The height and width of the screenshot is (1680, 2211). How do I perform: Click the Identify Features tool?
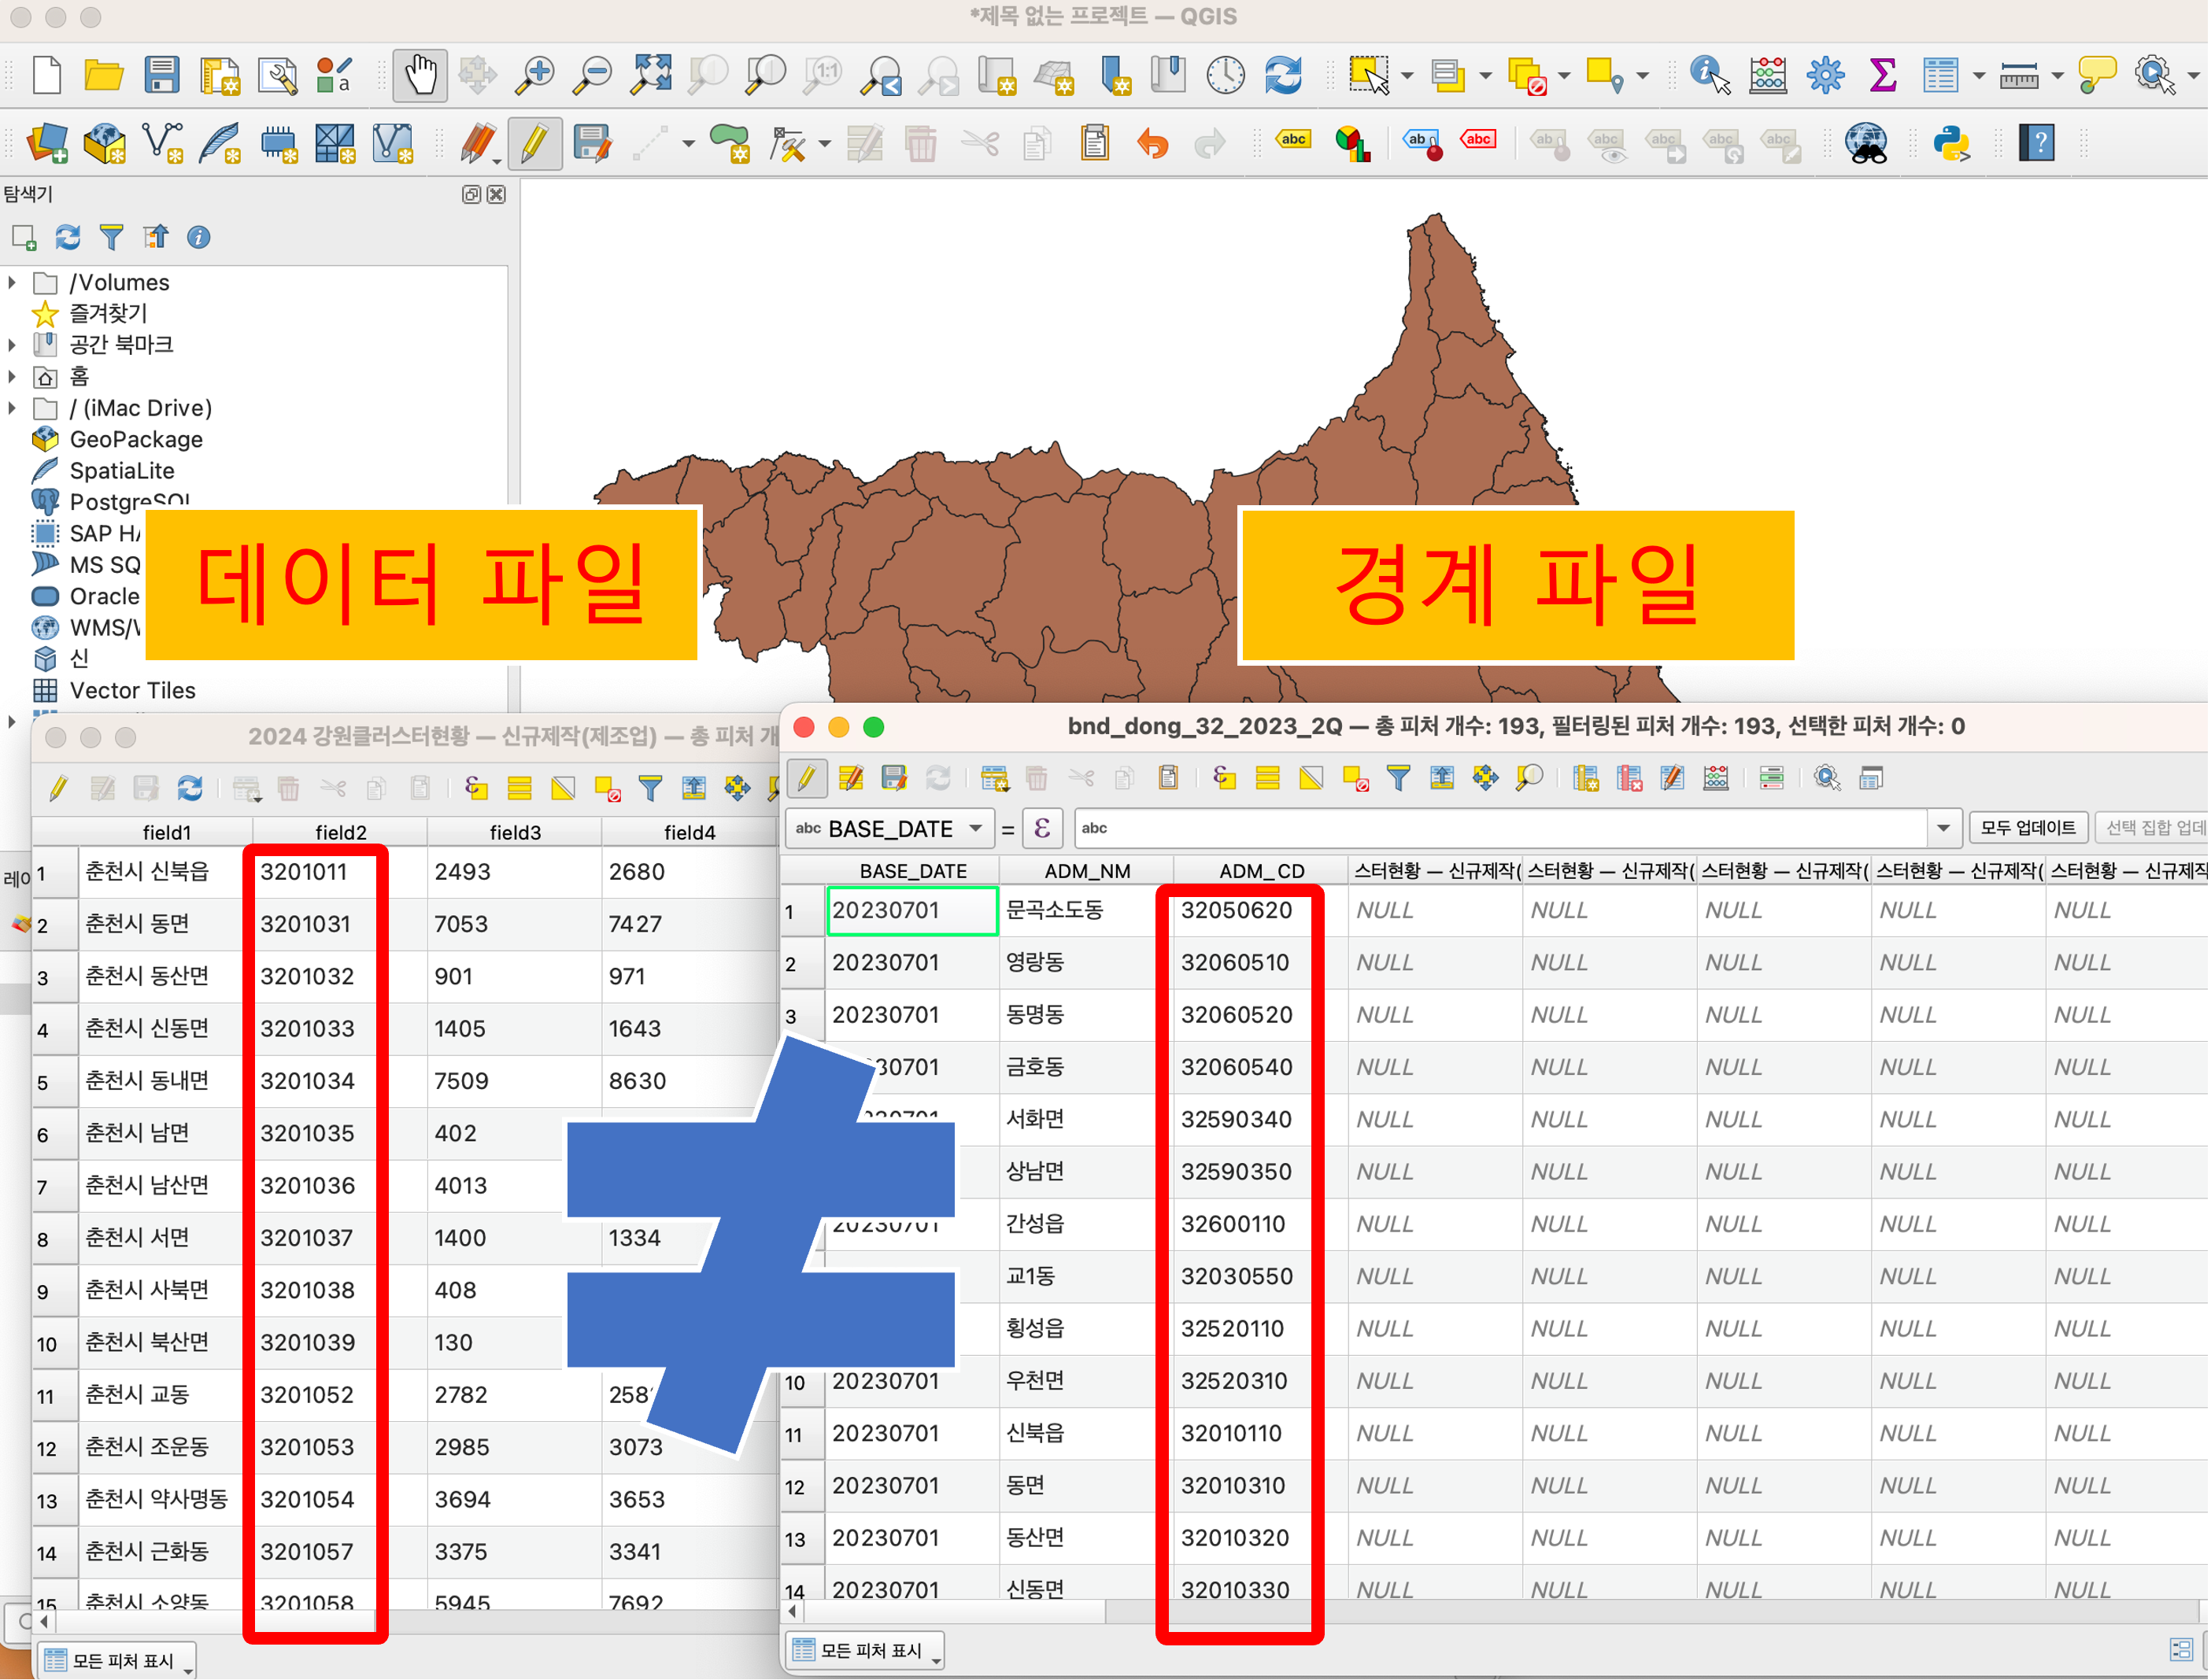click(x=1709, y=75)
